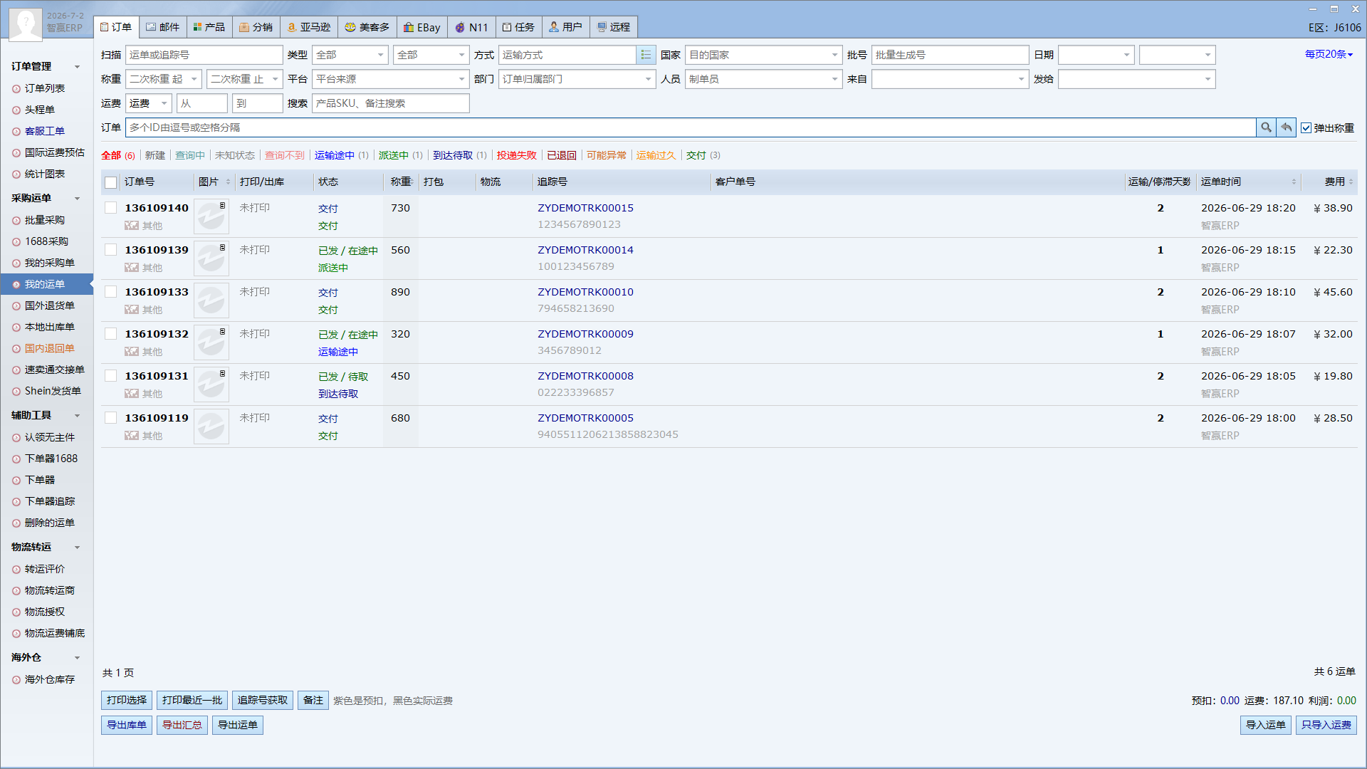1367x769 pixels.
Task: Click thumbnail icon of order 136109140
Action: pyautogui.click(x=211, y=216)
